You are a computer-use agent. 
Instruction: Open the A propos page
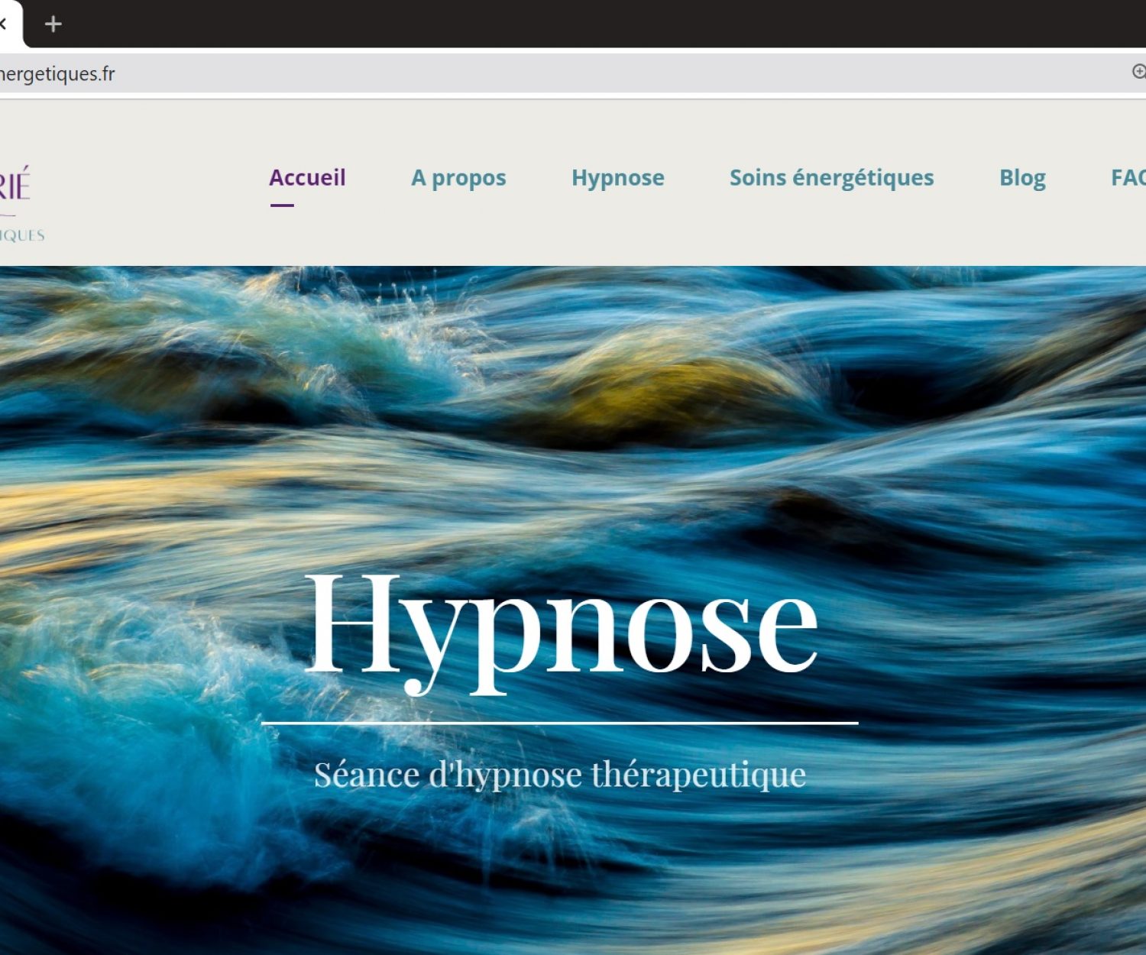click(458, 177)
